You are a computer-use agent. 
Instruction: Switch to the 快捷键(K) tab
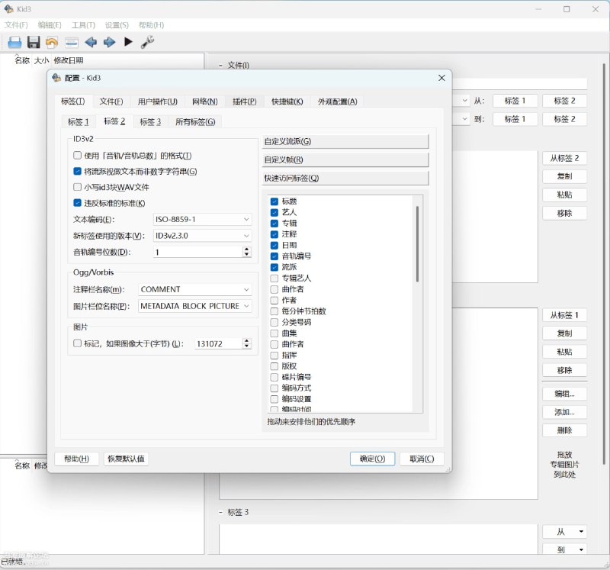pyautogui.click(x=287, y=101)
